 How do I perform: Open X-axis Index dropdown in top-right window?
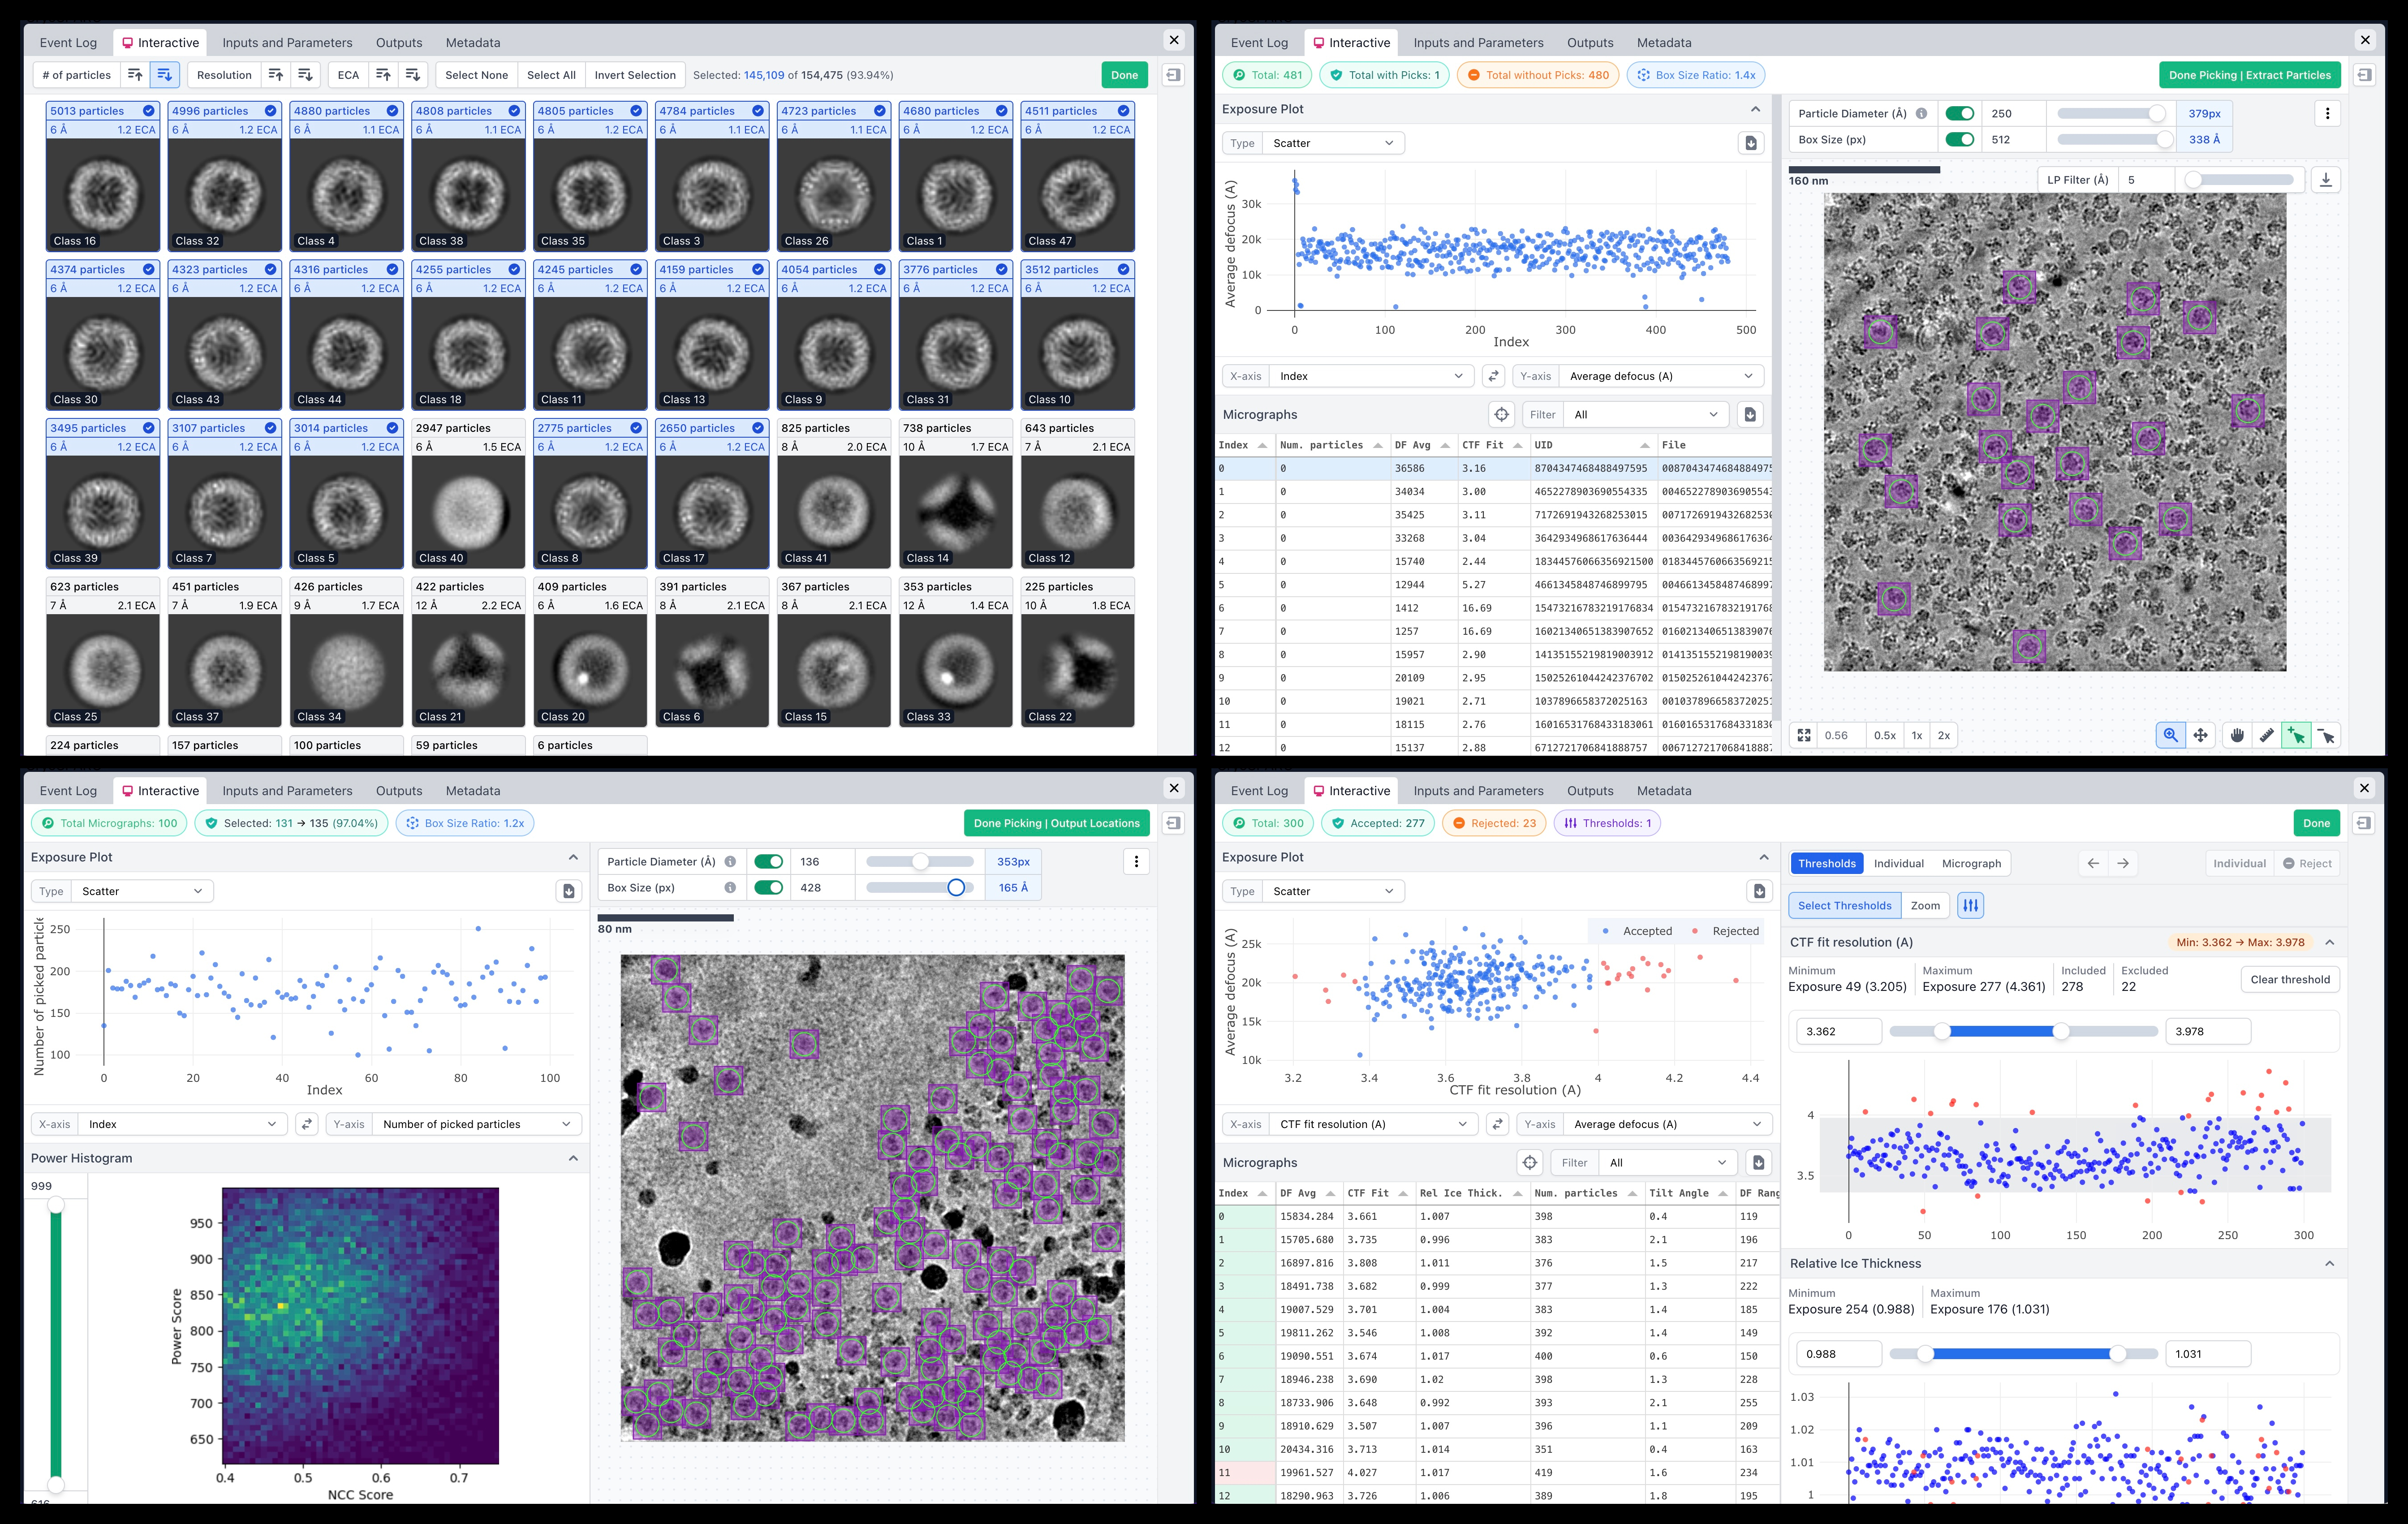pyautogui.click(x=1370, y=376)
